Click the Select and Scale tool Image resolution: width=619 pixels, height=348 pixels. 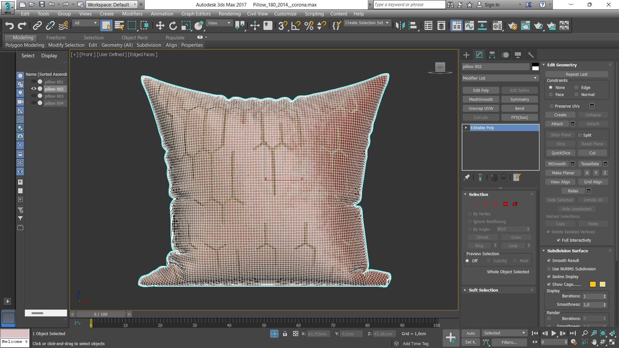[186, 25]
